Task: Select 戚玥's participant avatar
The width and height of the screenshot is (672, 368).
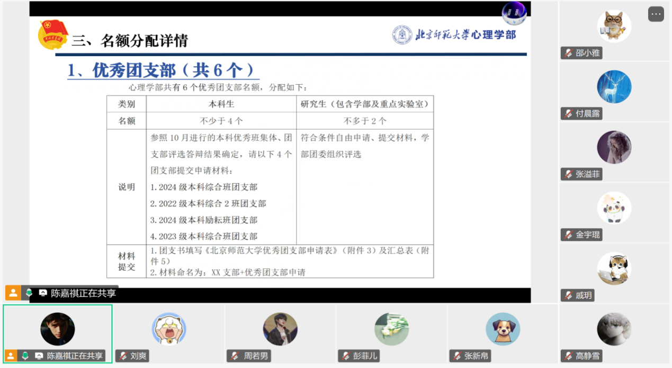Action: [614, 268]
